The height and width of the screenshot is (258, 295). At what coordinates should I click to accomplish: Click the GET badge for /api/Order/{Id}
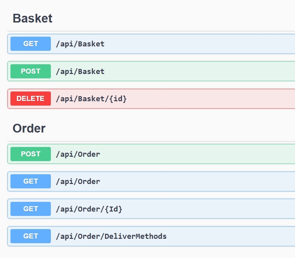click(x=31, y=209)
